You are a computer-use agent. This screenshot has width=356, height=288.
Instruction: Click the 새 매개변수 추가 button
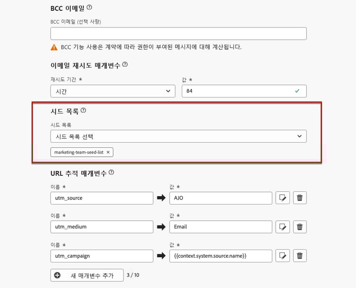click(87, 275)
